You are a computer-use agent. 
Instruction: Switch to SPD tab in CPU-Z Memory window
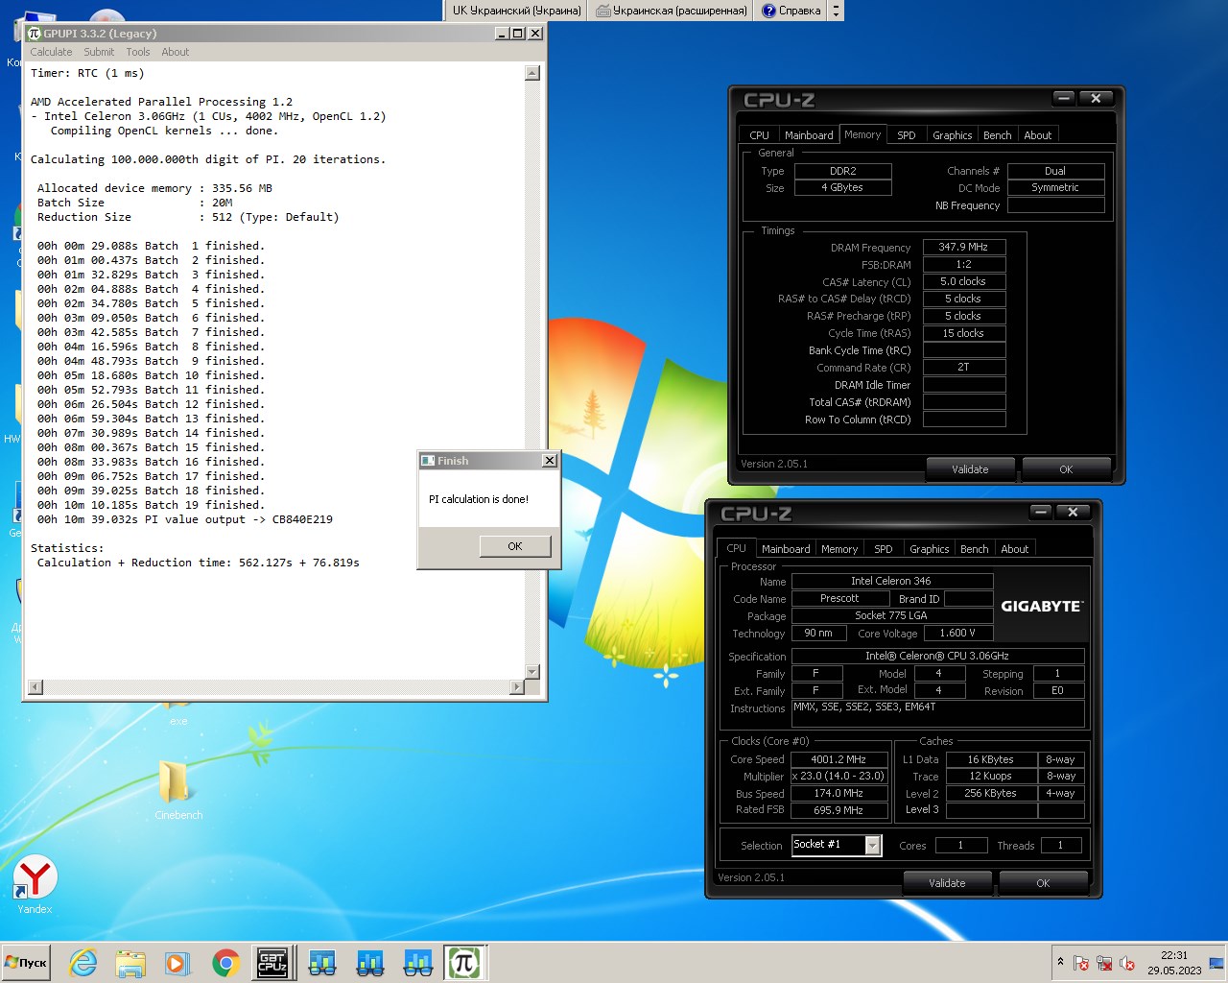click(x=907, y=135)
